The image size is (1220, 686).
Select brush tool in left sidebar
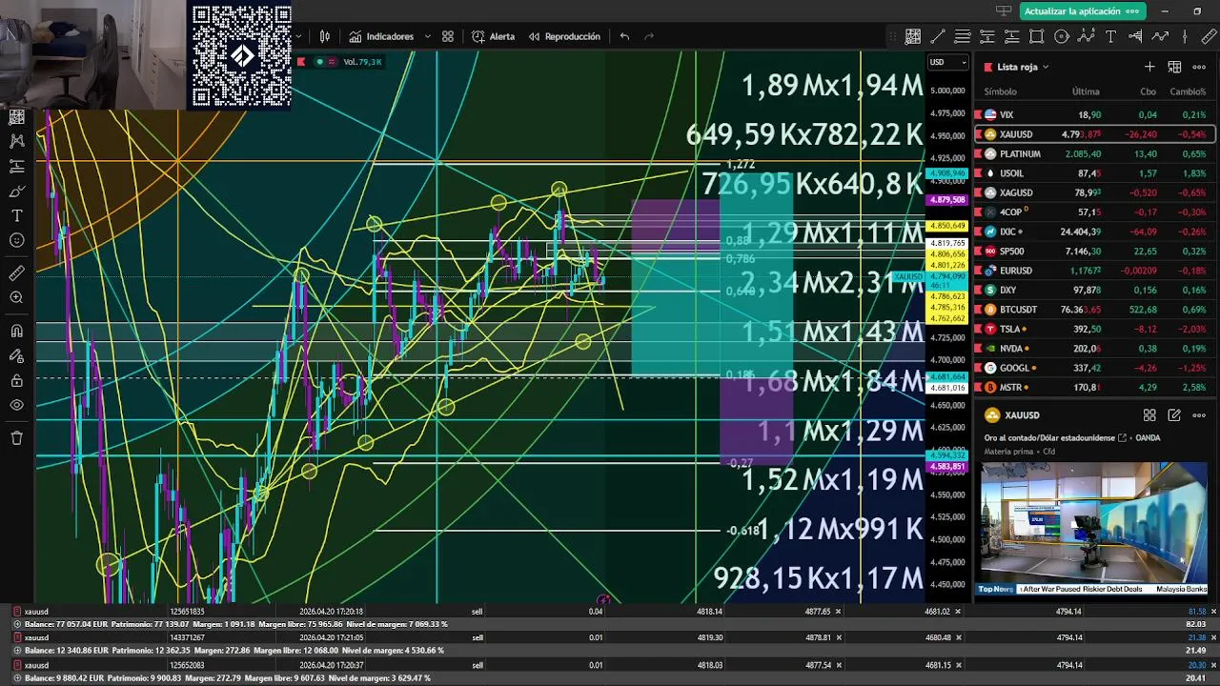point(16,191)
